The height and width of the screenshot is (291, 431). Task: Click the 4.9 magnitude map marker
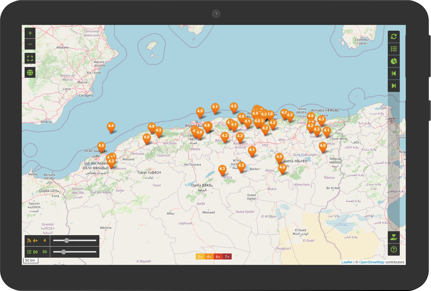(x=152, y=127)
